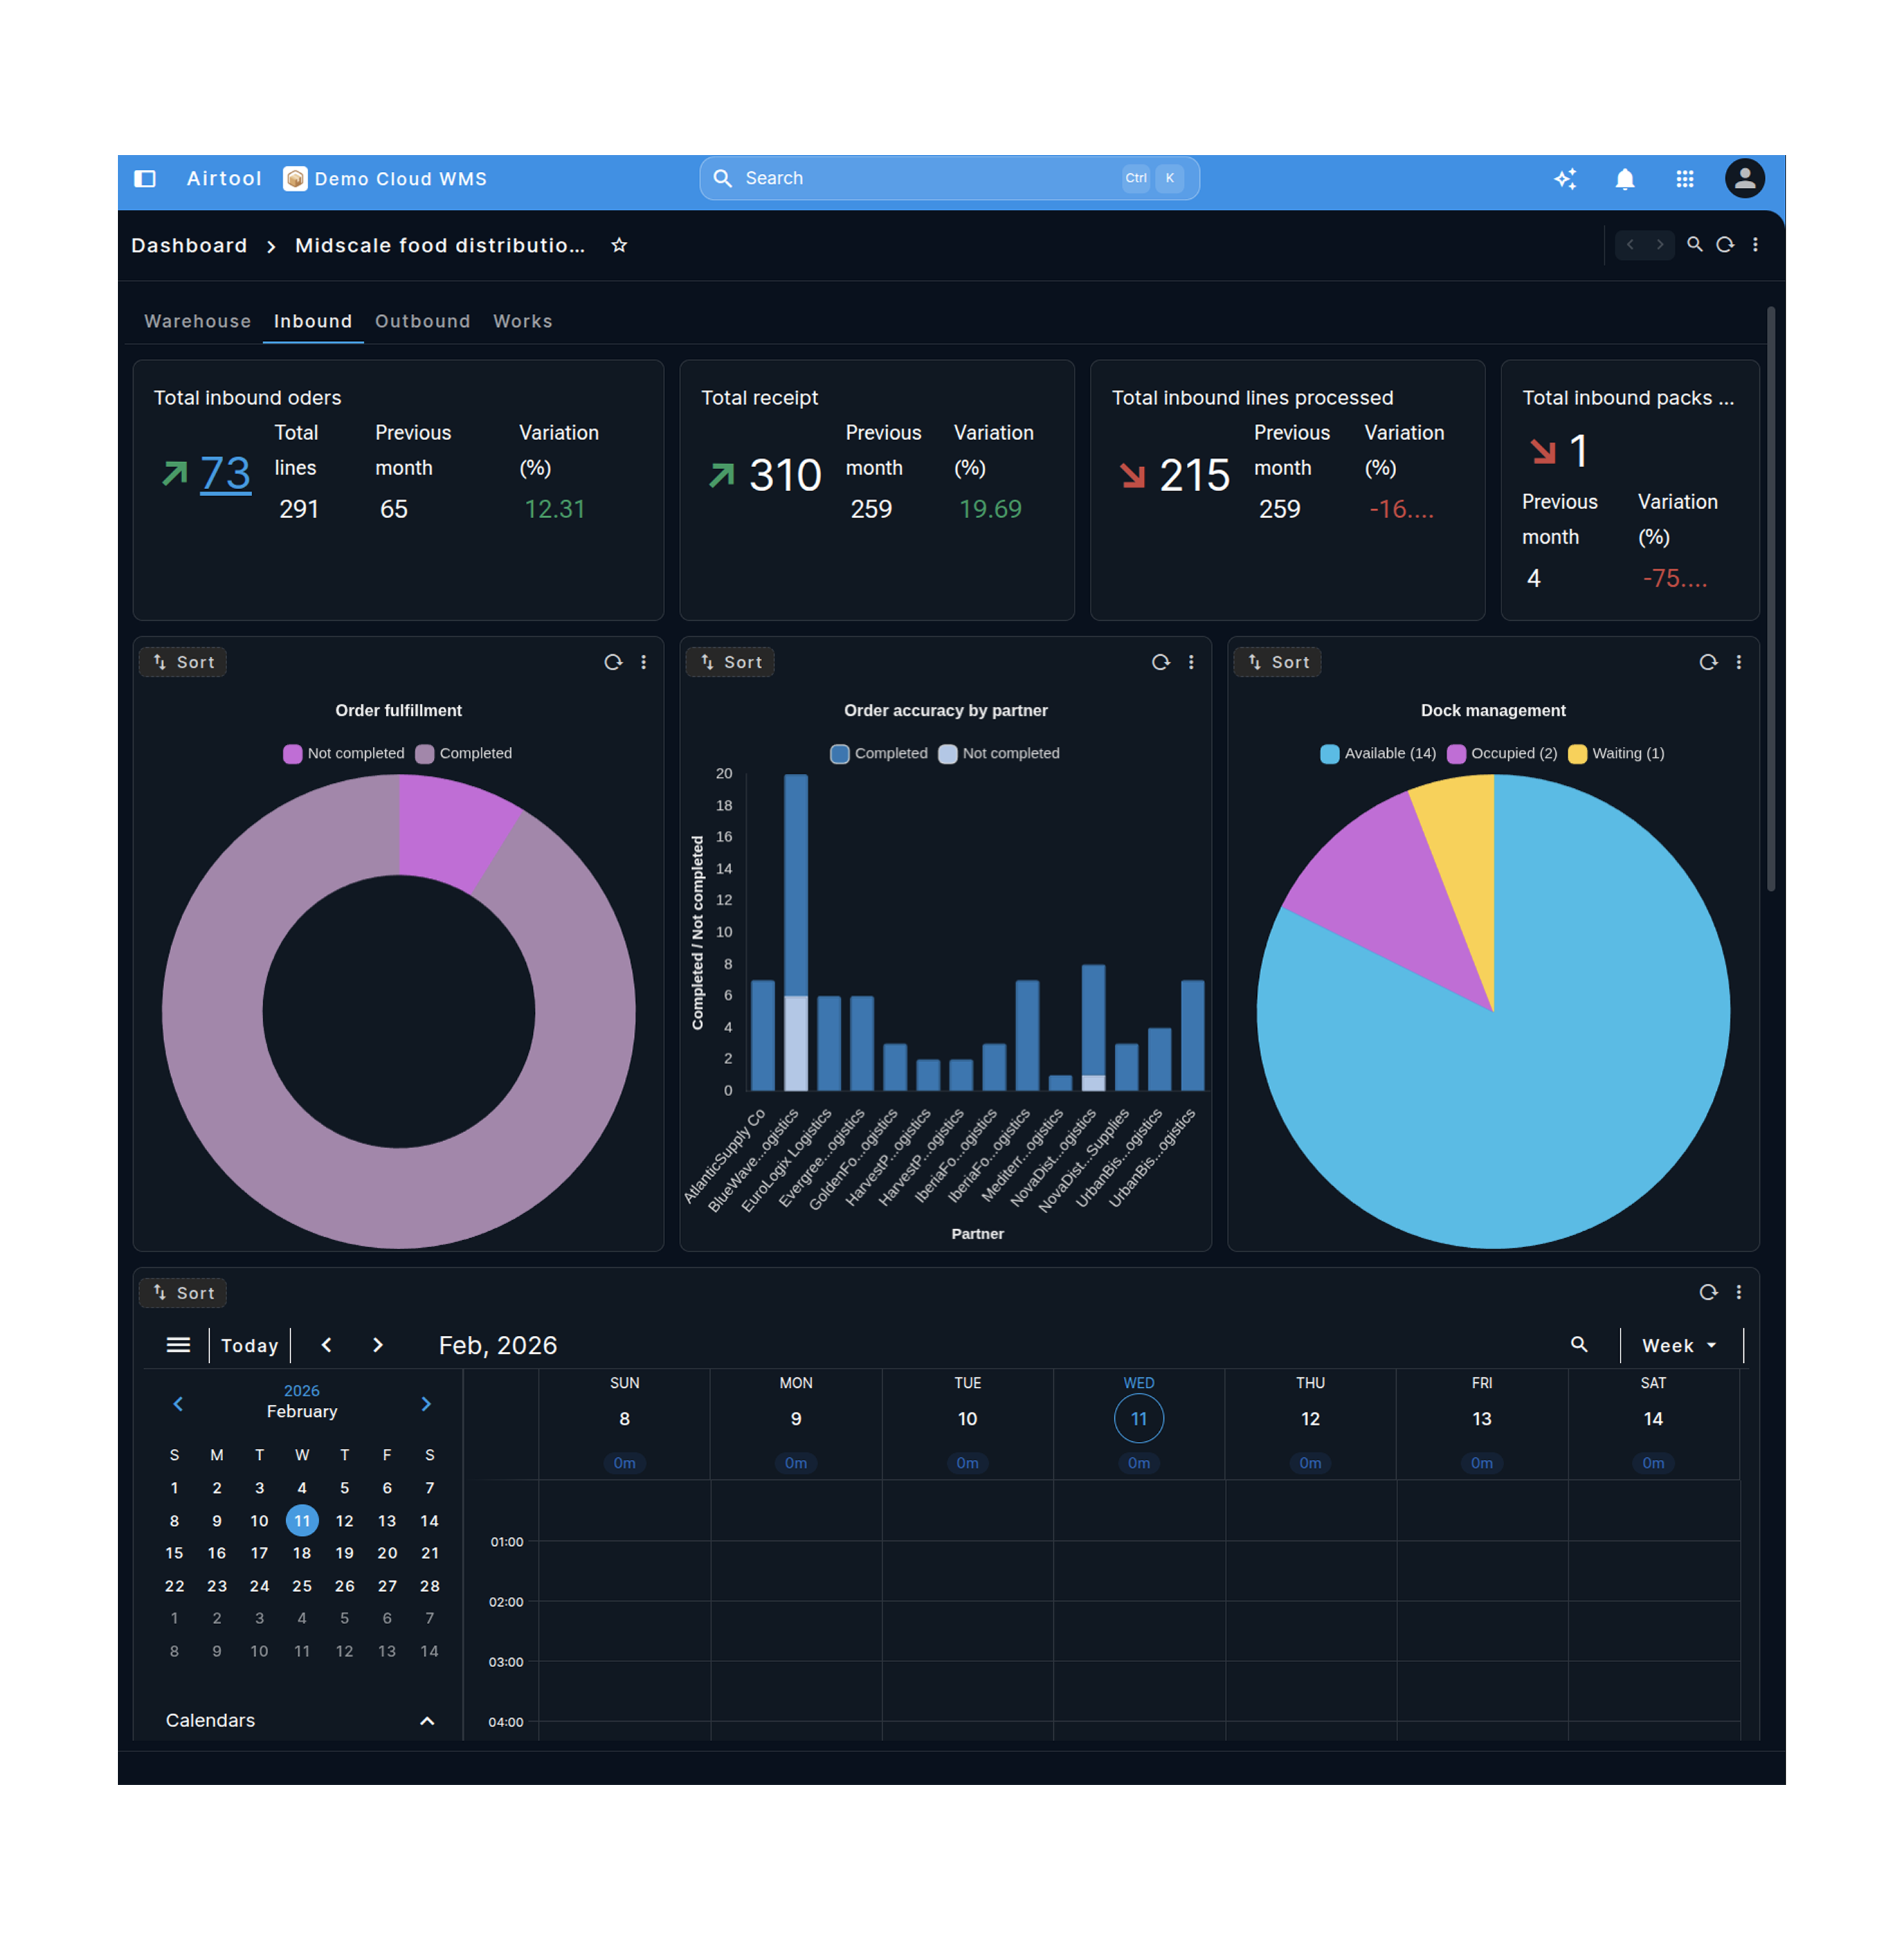Open the 73 total inbound orders link
Screen dimensions: 1904x1940
[x=225, y=474]
